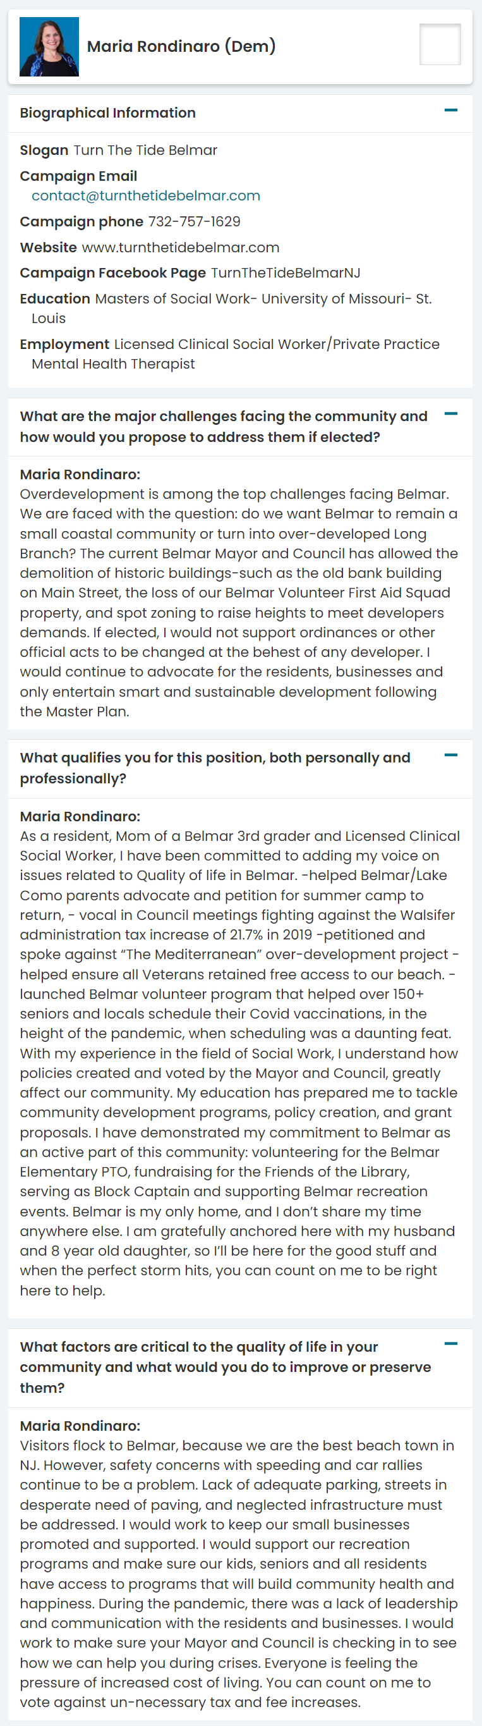Collapse Biographical Information with its minus icon
The width and height of the screenshot is (482, 1726).
coord(450,111)
